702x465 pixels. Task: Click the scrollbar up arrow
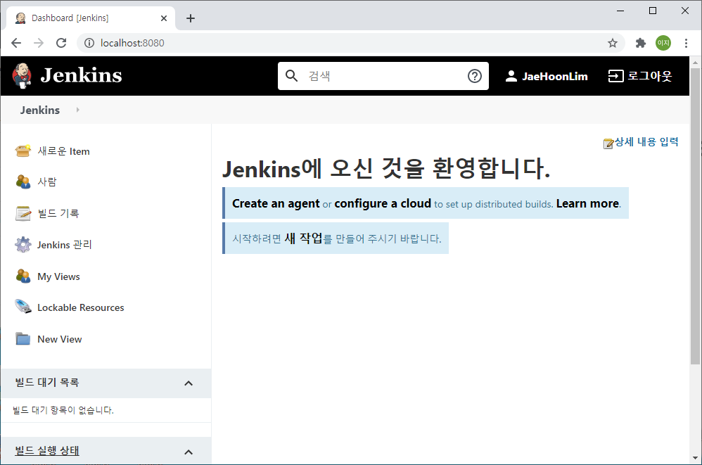695,63
